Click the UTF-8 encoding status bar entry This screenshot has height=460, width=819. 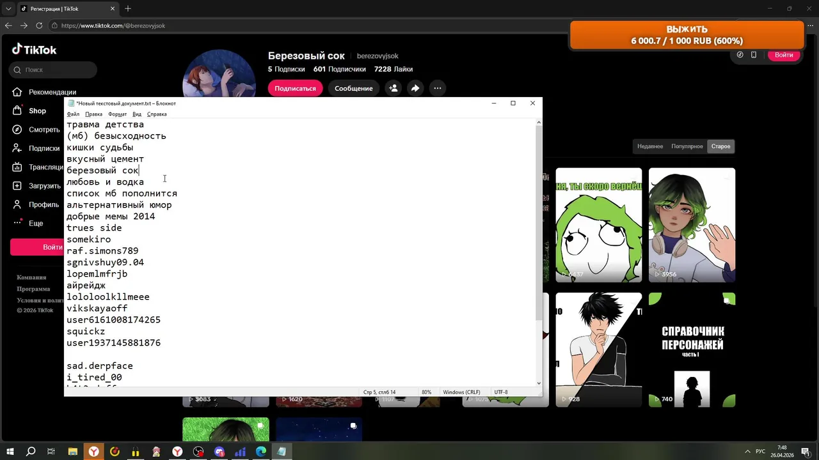click(501, 392)
